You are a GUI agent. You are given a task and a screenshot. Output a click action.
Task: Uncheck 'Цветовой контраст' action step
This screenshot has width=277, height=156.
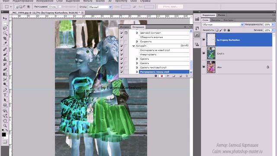(x=121, y=33)
